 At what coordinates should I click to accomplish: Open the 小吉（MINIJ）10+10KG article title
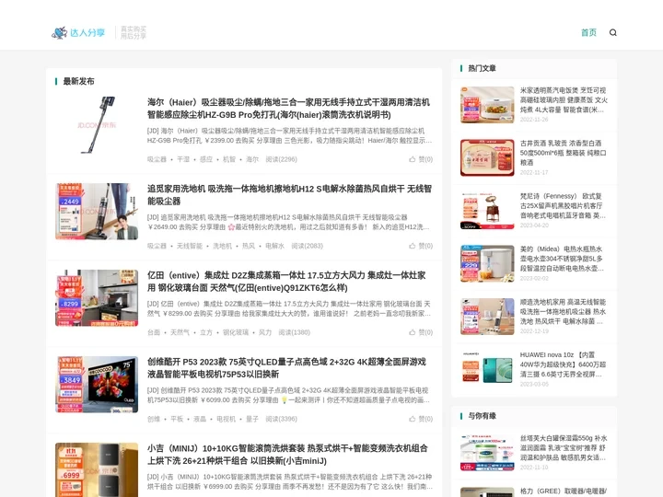point(287,455)
